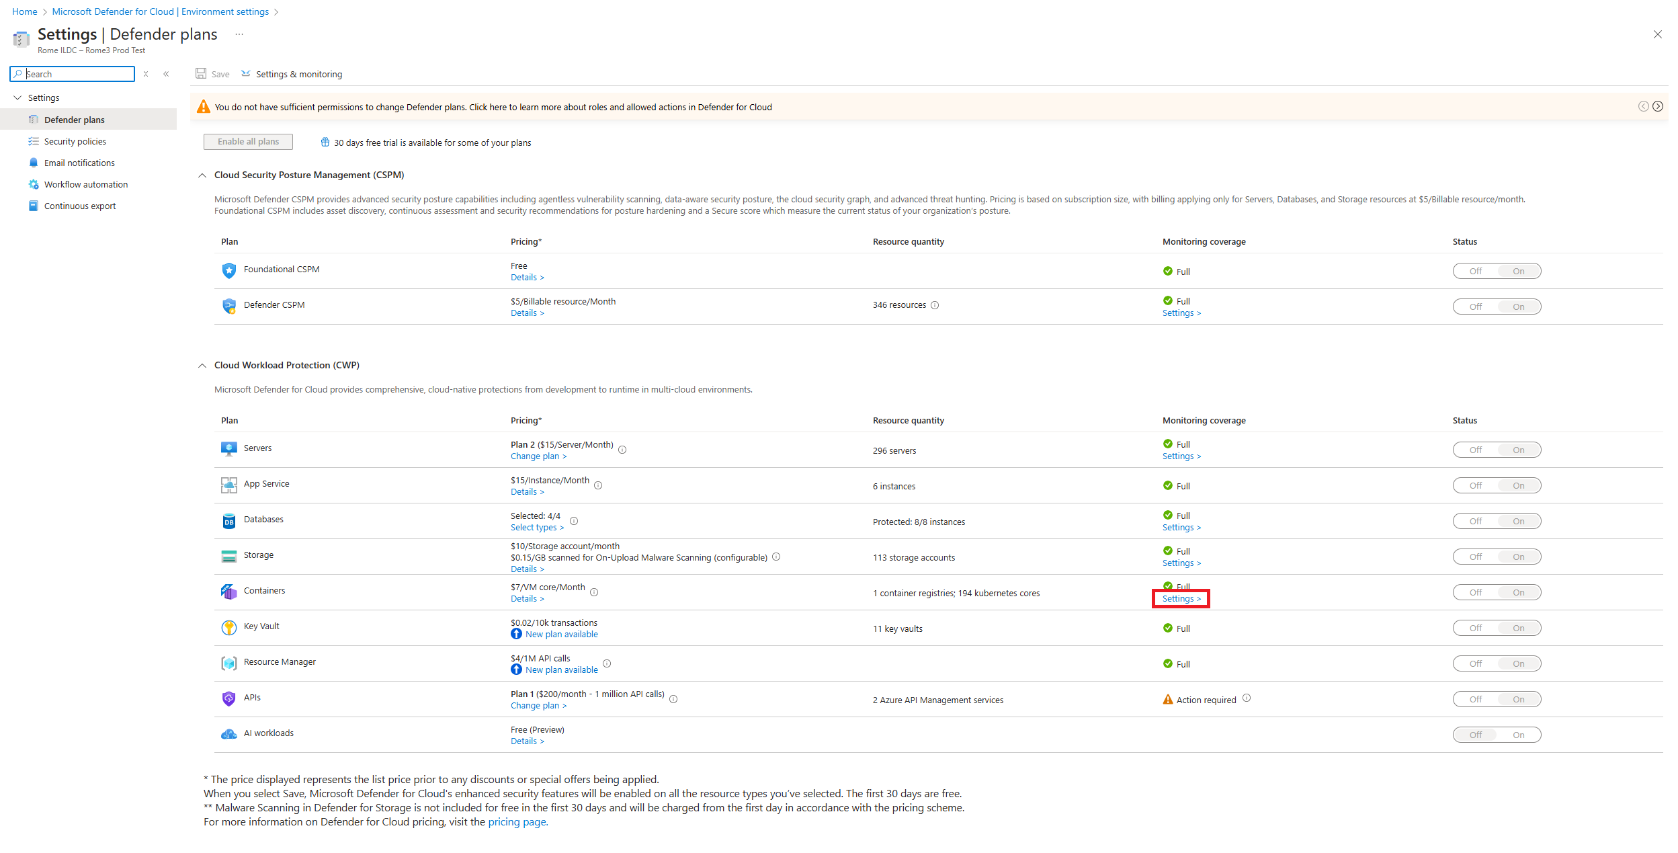Click the Containers plan icon
This screenshot has height=853, width=1678.
click(229, 592)
